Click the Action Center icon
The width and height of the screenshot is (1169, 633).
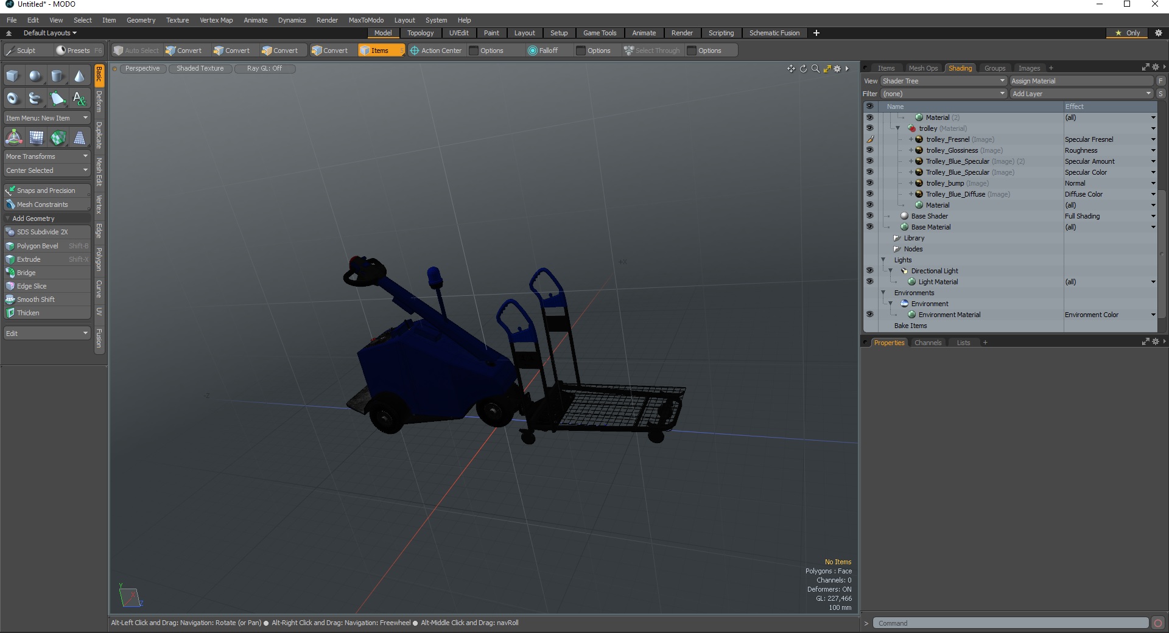(415, 51)
